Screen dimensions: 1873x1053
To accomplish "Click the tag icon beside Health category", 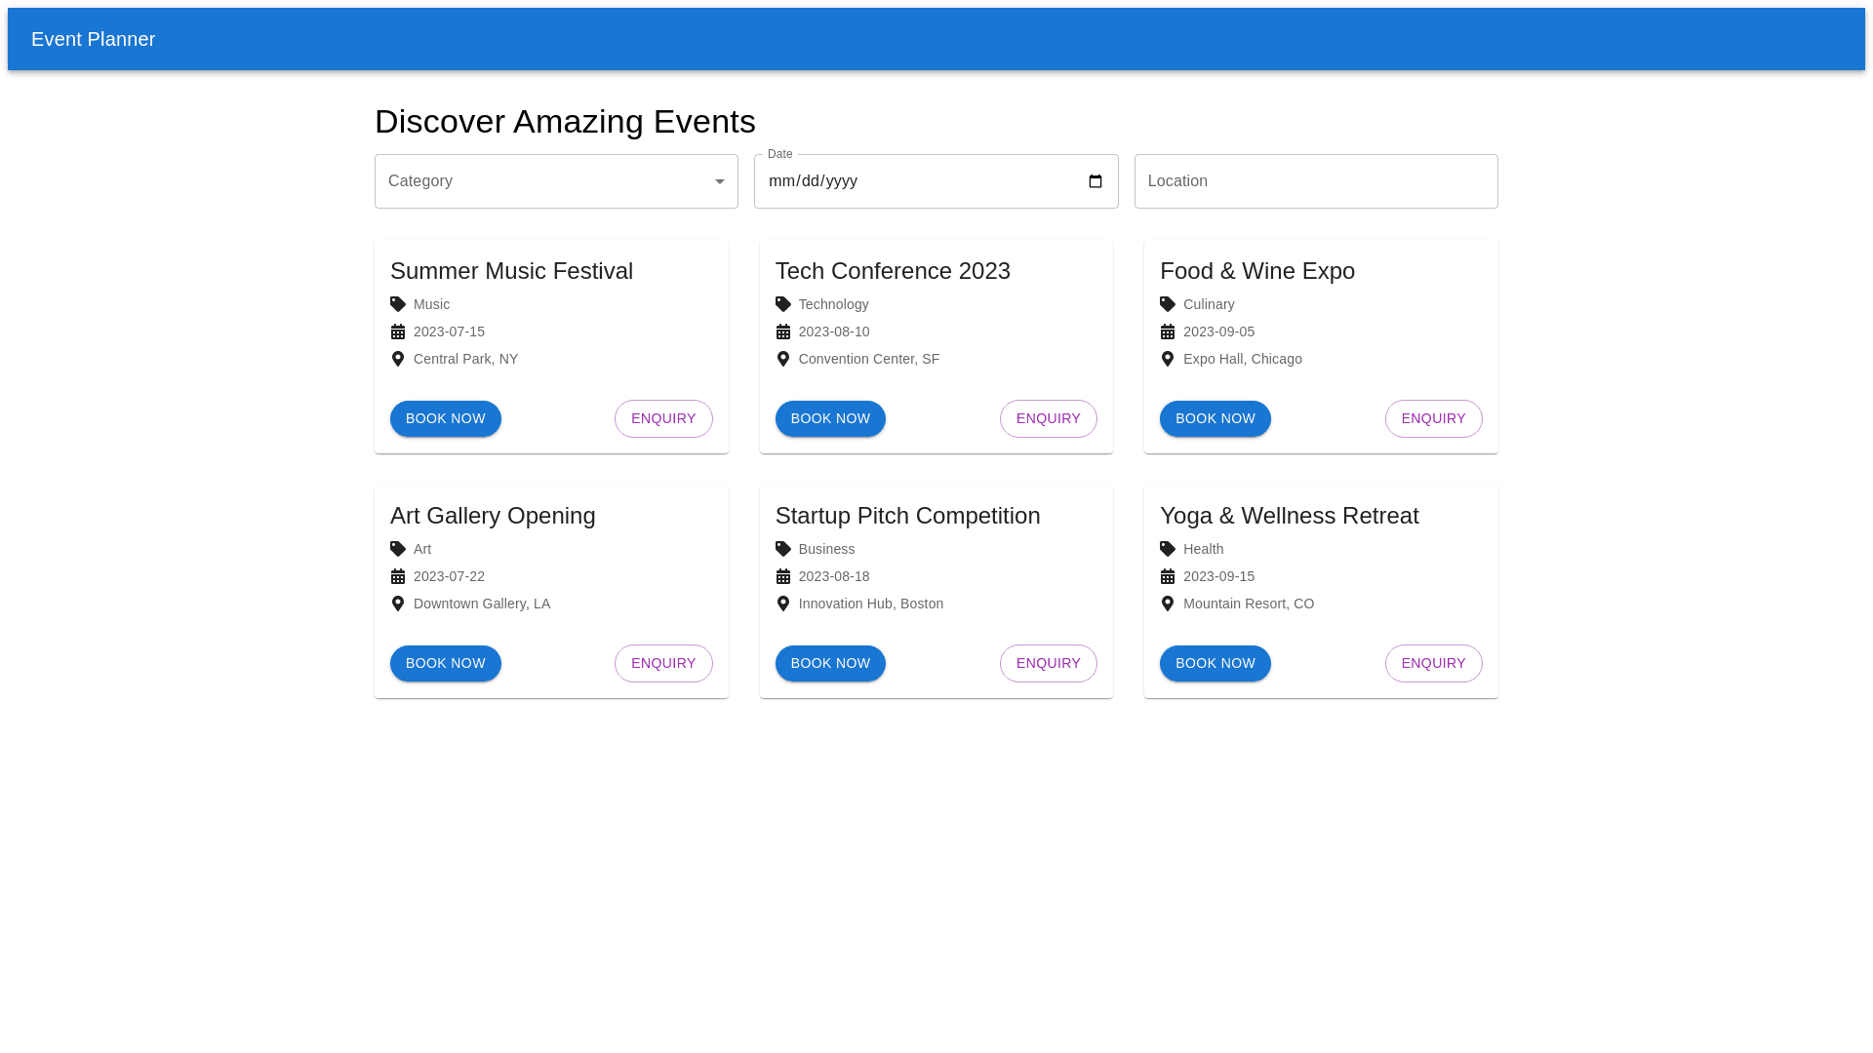I will coord(1168,549).
